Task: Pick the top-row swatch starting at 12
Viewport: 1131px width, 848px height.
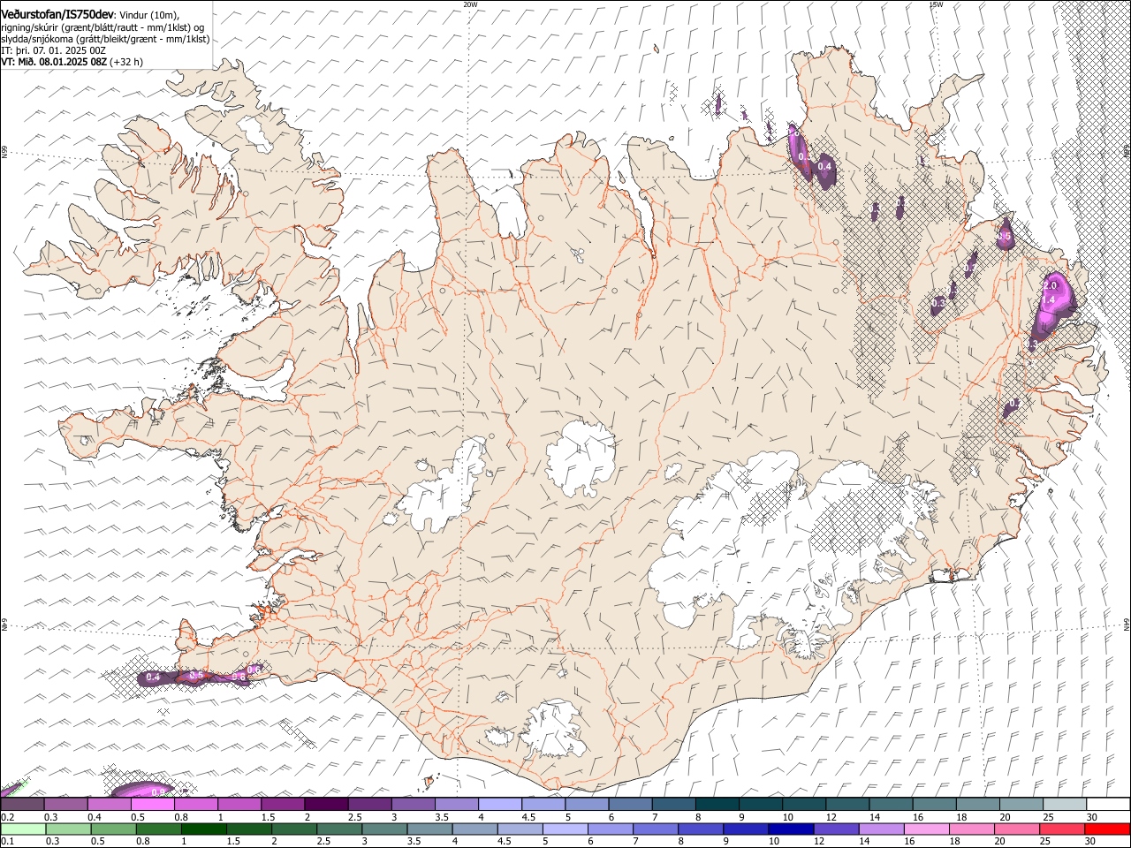Action: 846,804
